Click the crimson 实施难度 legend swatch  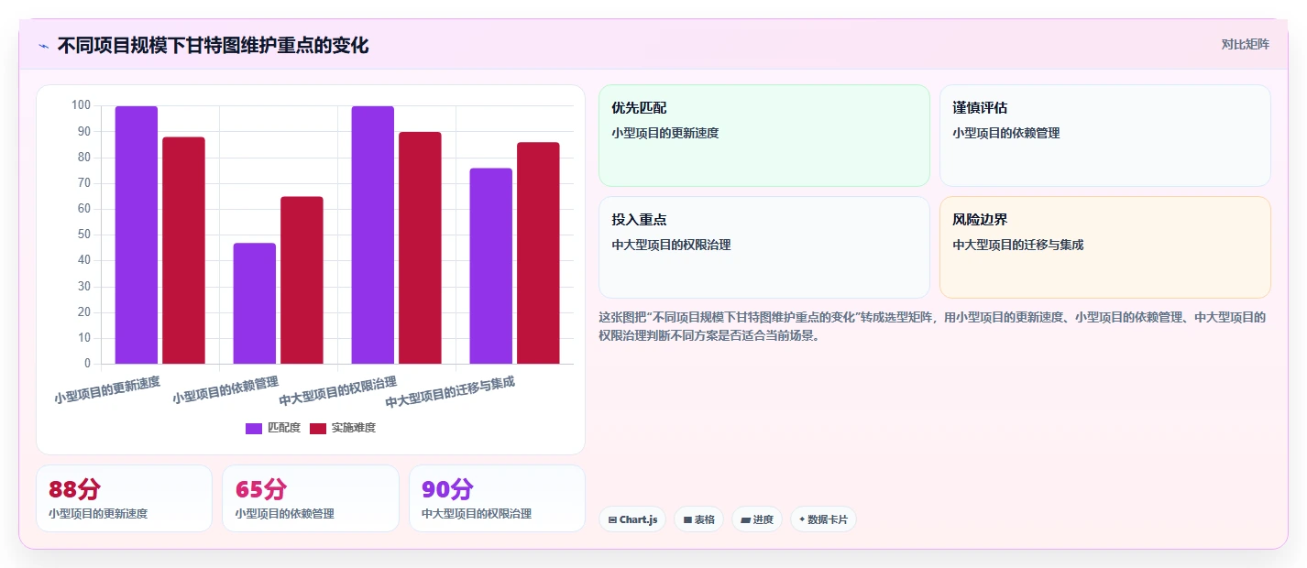(x=318, y=429)
